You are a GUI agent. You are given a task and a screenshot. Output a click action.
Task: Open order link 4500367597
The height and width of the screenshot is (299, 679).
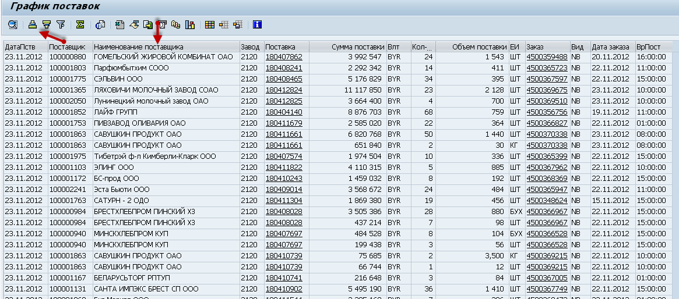click(547, 79)
